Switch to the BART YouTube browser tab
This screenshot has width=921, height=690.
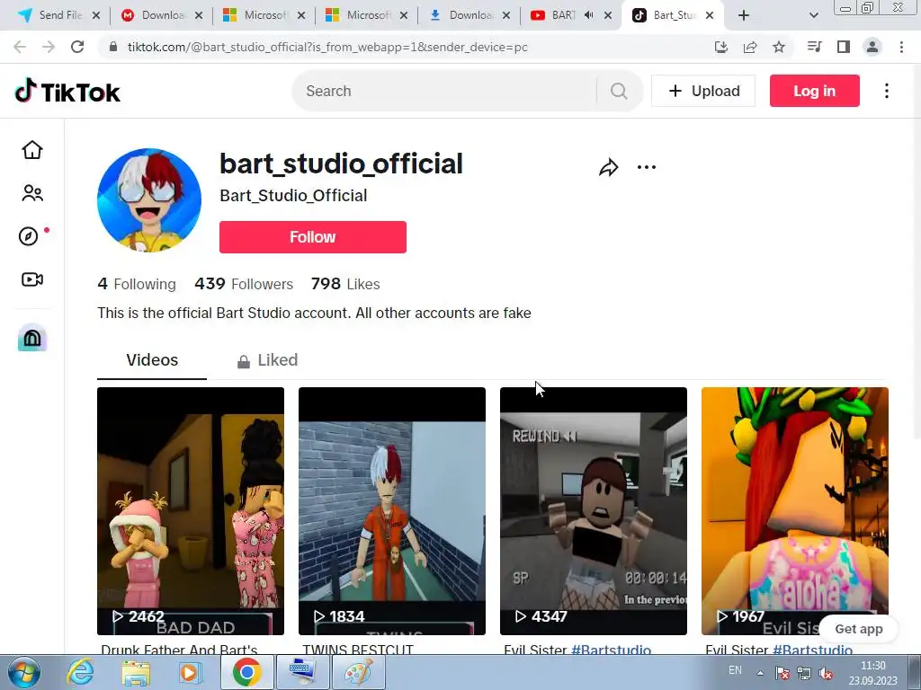571,15
